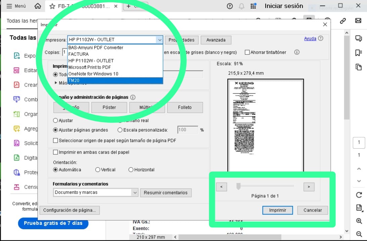Open the apps grid icon
Screen dimensions: 367x241
[253, 6]
